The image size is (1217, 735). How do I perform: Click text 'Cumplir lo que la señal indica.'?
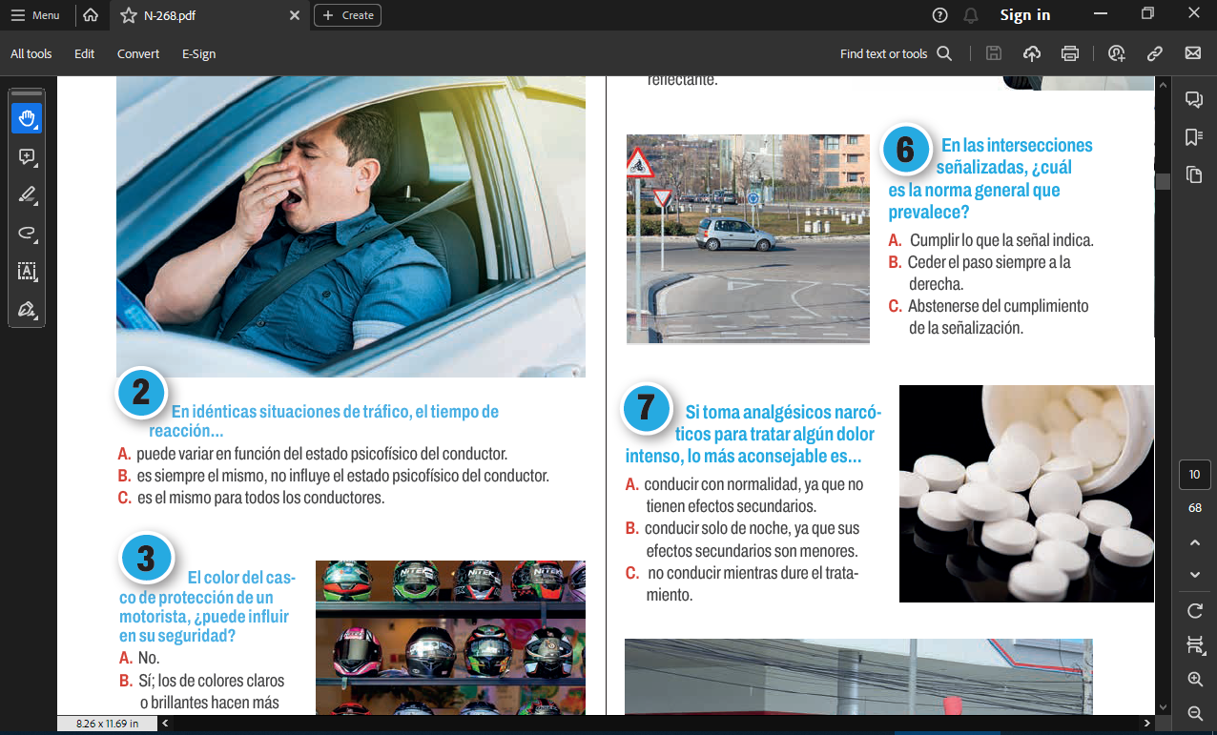click(1001, 240)
